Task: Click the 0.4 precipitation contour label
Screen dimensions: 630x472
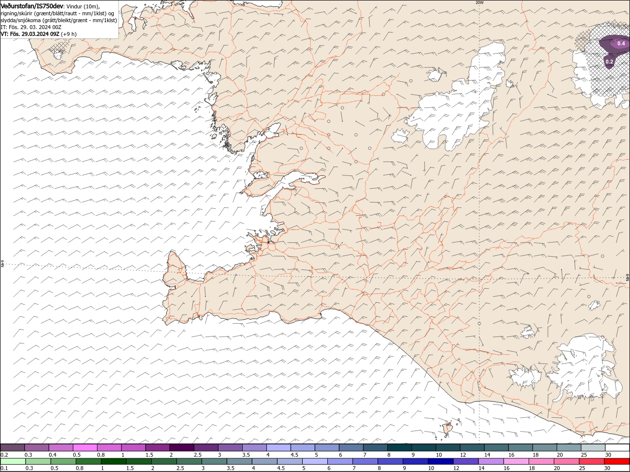Action: pos(621,44)
